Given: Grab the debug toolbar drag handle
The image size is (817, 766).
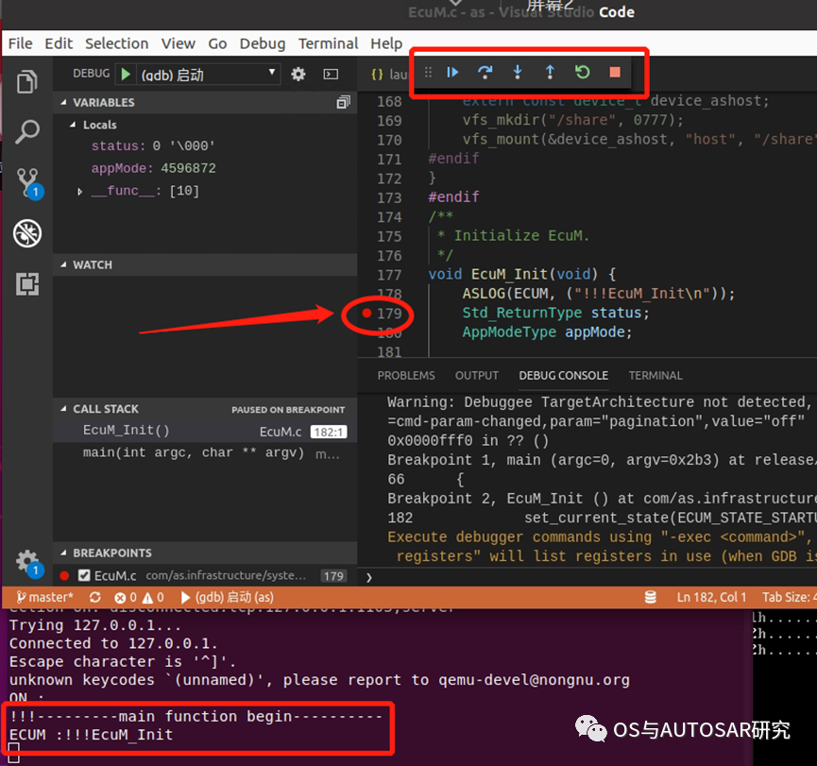Looking at the screenshot, I should click(428, 72).
